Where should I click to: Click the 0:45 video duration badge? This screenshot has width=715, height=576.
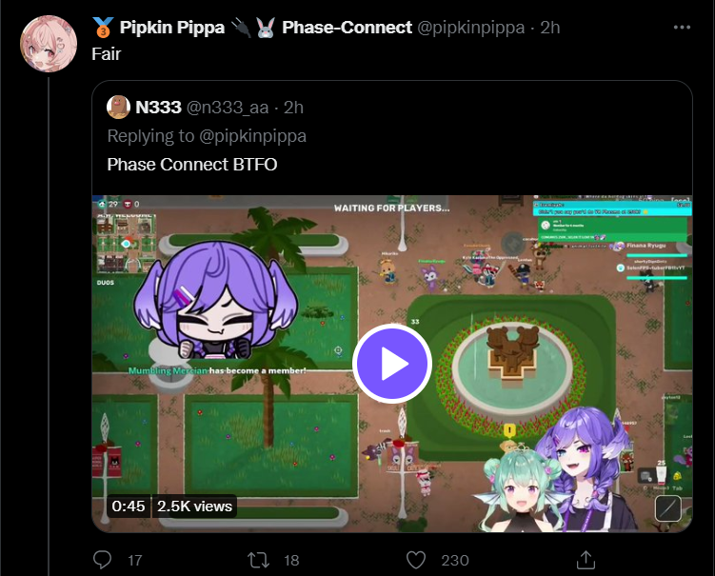tap(129, 506)
